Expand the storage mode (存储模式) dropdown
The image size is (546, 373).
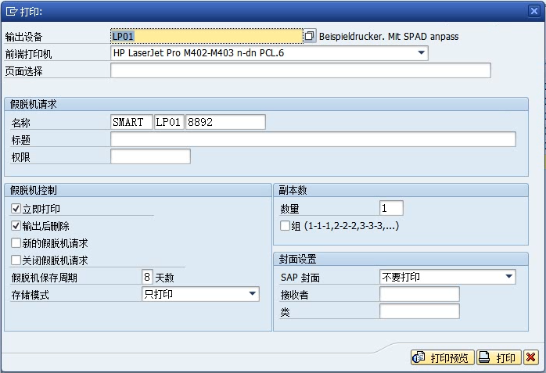[x=252, y=294]
